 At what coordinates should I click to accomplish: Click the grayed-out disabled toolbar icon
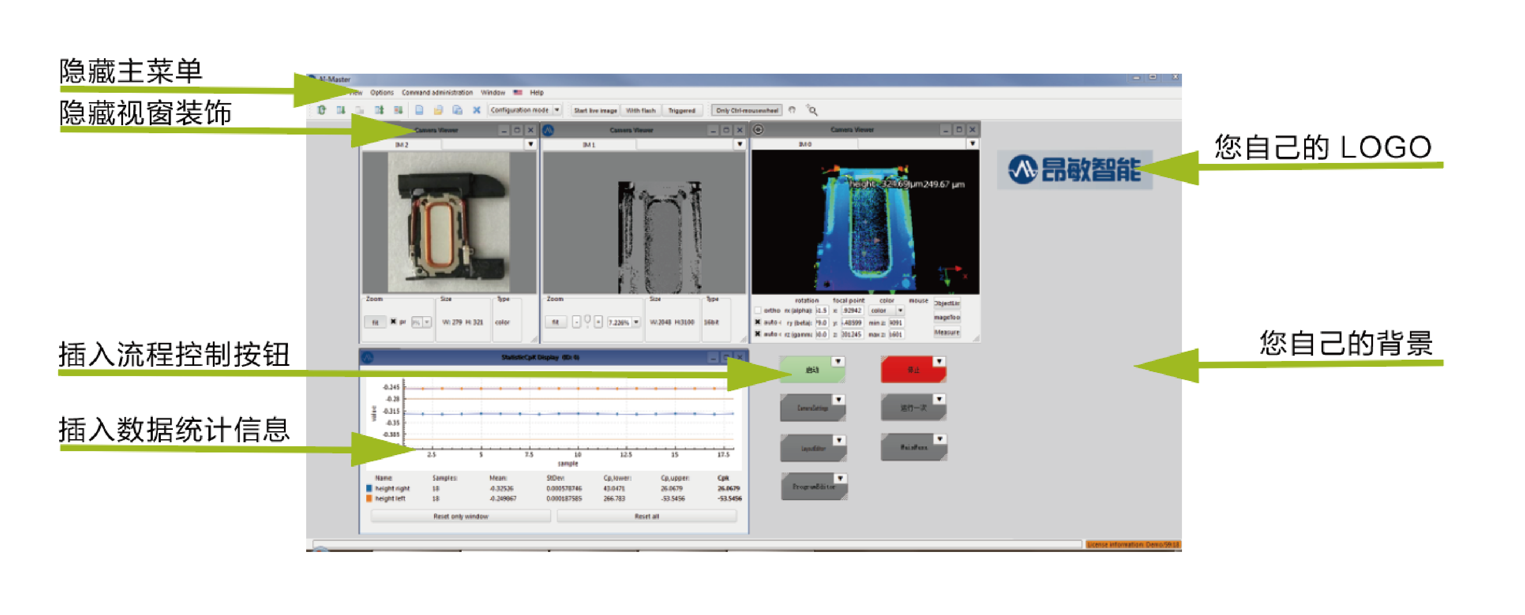point(359,110)
